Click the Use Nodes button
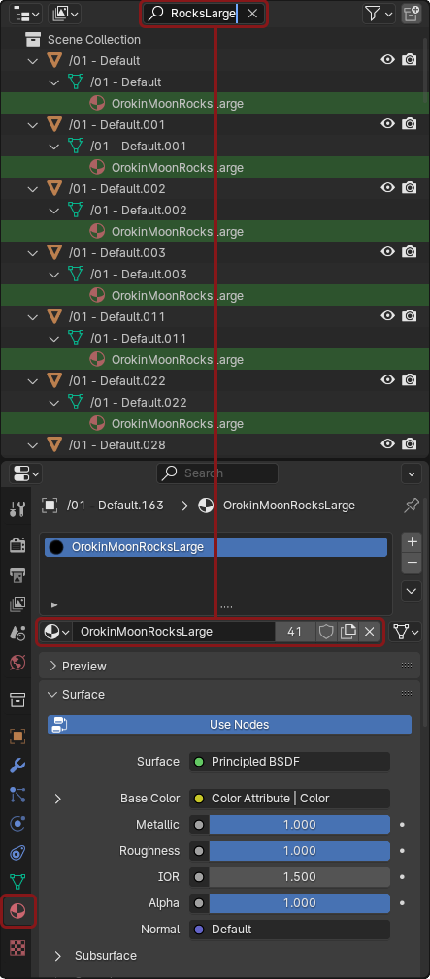 pos(229,725)
